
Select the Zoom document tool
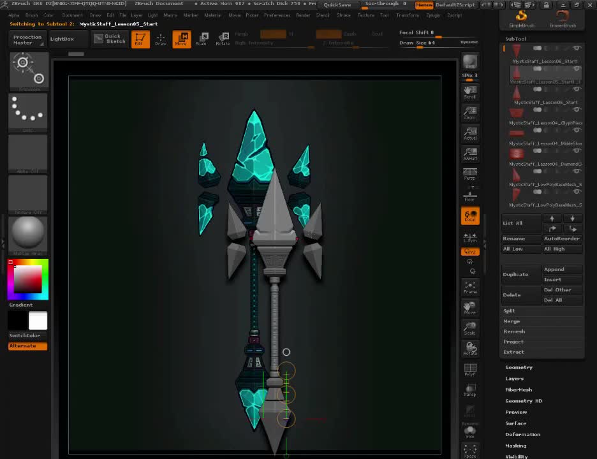(470, 113)
